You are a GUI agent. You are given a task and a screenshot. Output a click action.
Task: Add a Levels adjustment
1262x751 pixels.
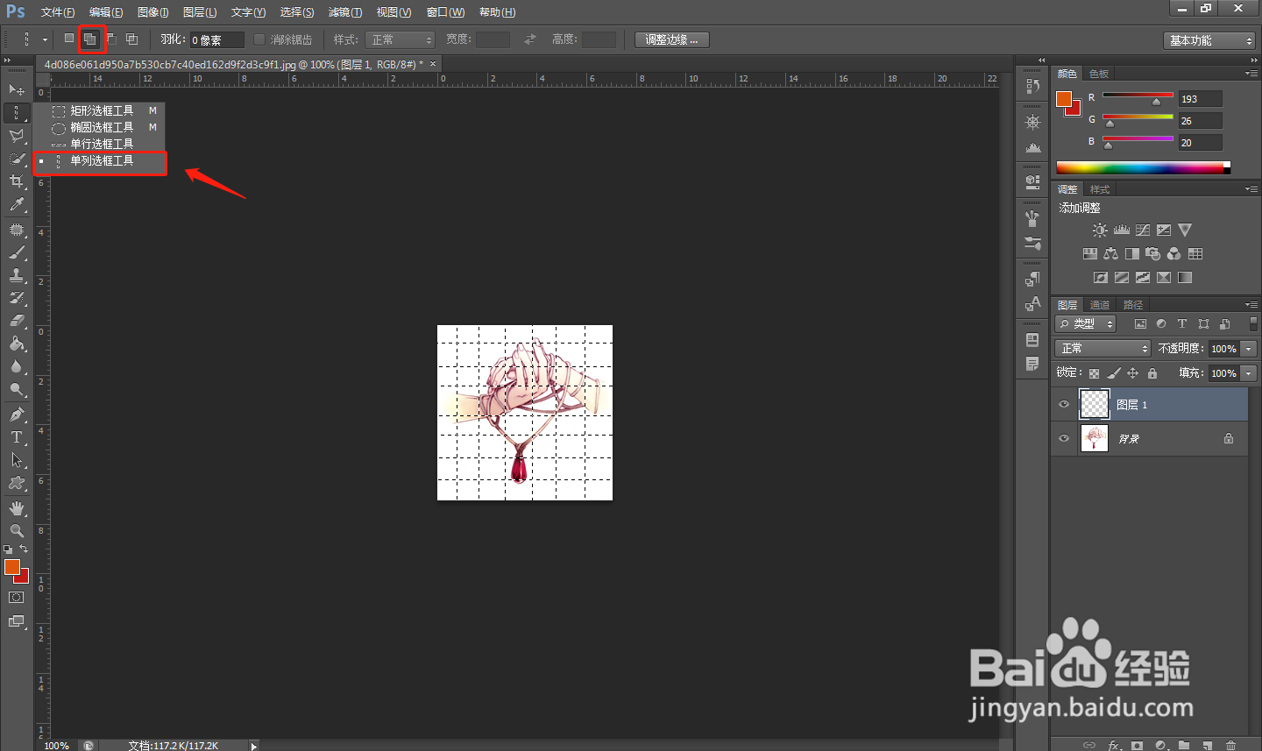(x=1122, y=230)
